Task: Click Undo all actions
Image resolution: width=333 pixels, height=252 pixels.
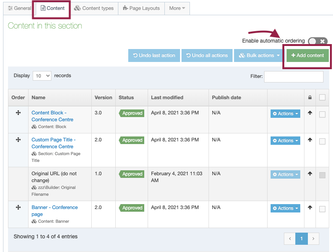Action: 207,55
